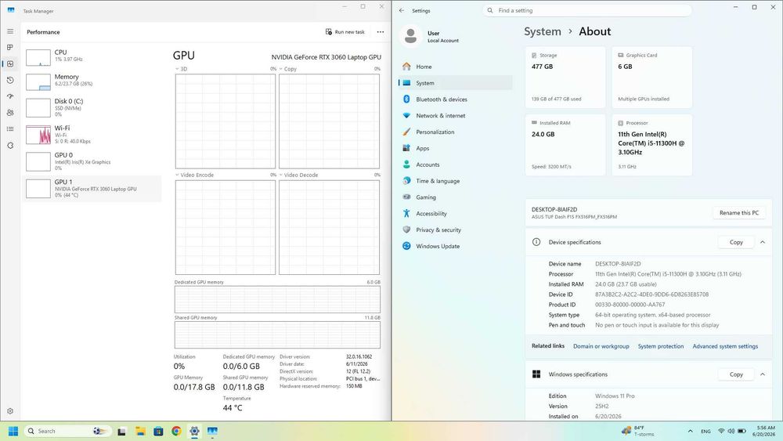Show hidden icons in system tray
The width and height of the screenshot is (783, 441).
coord(690,431)
